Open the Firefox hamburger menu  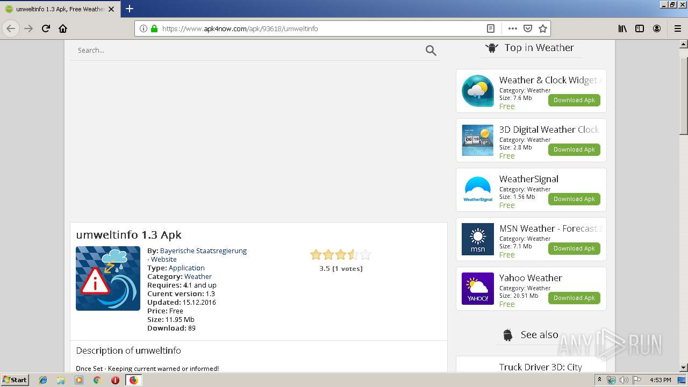677,28
